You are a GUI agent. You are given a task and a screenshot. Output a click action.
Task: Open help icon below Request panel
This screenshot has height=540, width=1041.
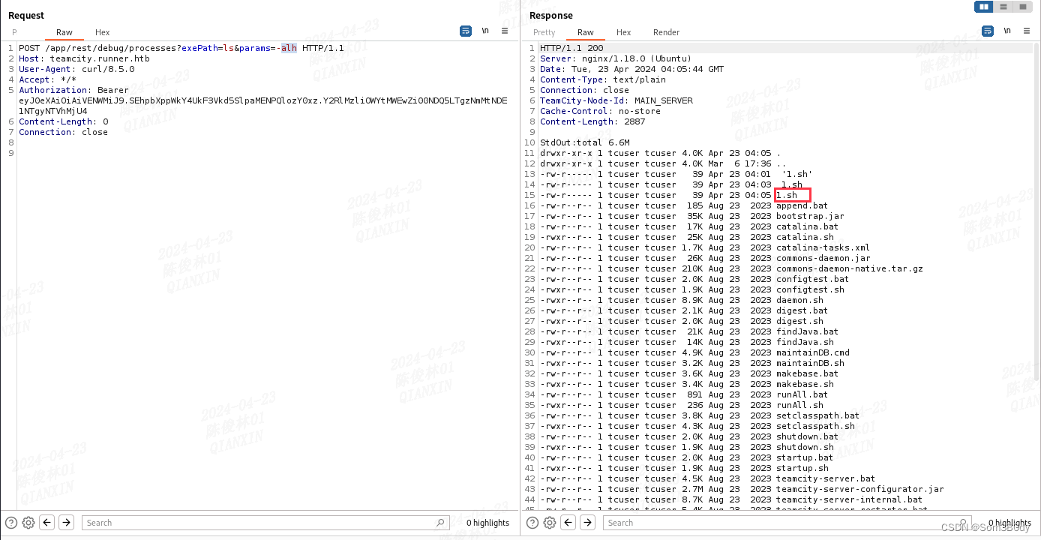point(10,523)
